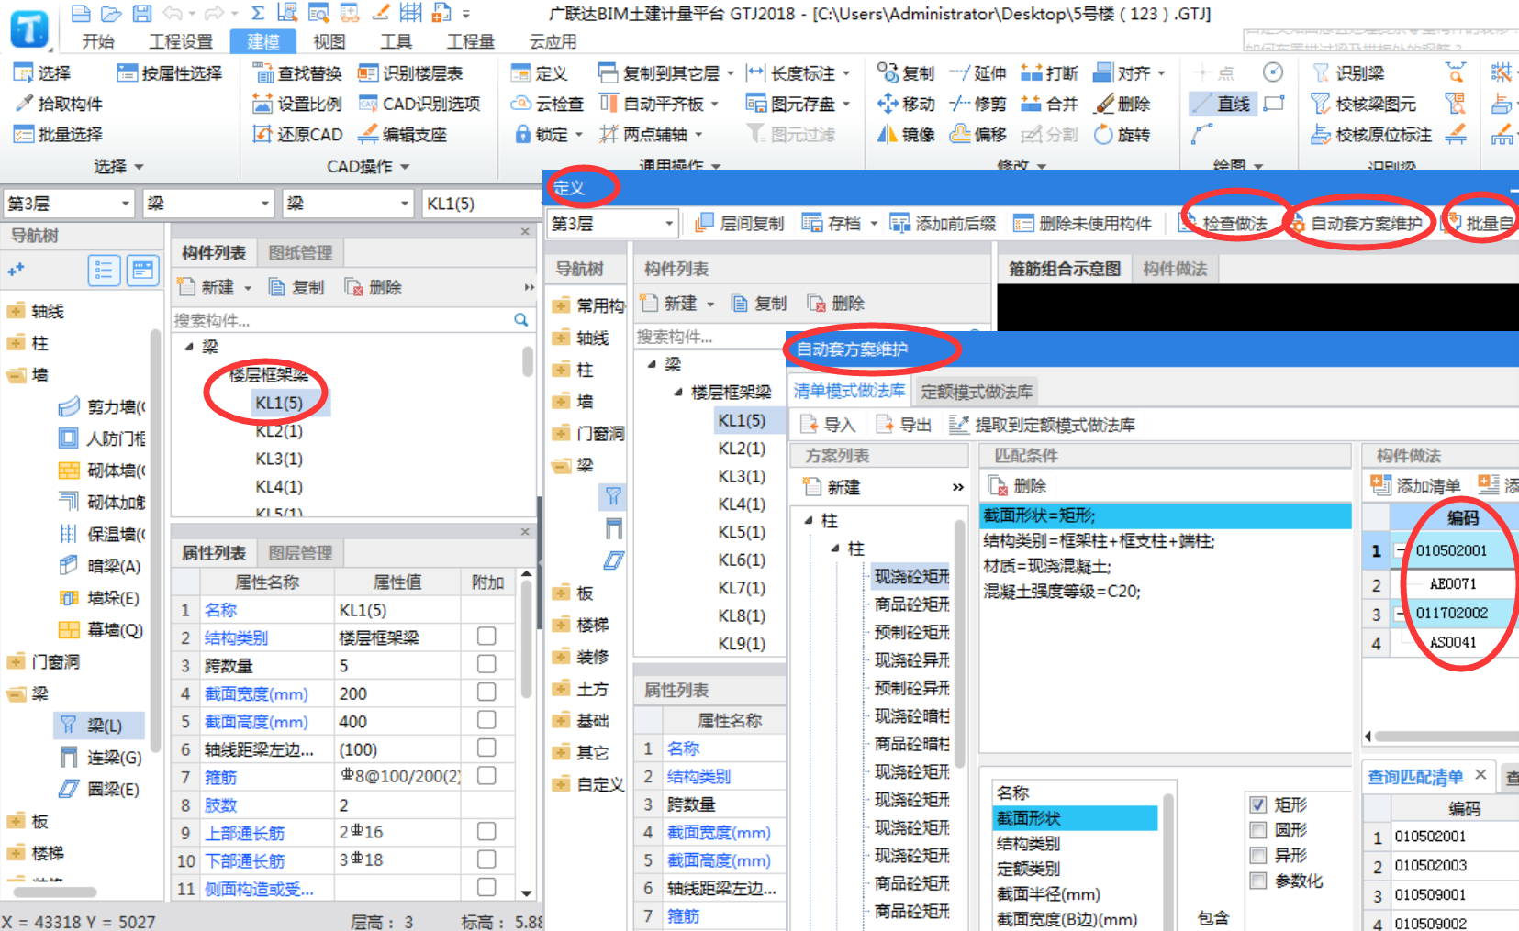Click the 偏移 offset tool
The image size is (1519, 931).
tap(977, 134)
